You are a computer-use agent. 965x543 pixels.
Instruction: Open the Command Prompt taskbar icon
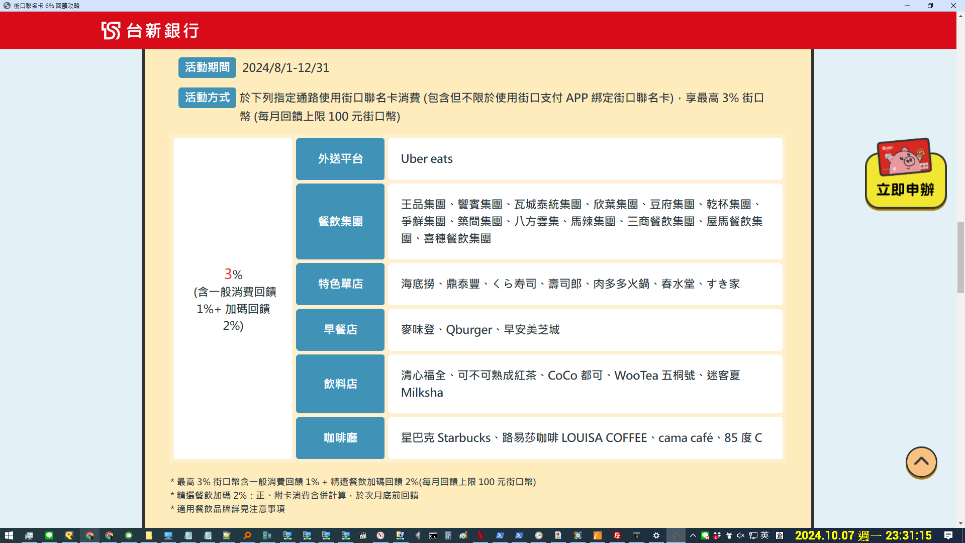[433, 535]
